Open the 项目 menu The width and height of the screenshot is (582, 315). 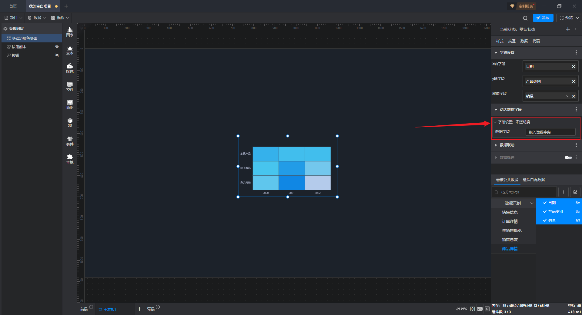(13, 18)
